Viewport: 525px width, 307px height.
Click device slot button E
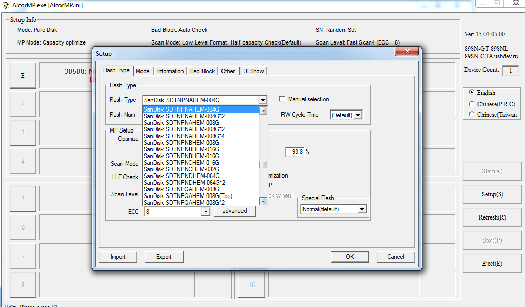(x=23, y=76)
